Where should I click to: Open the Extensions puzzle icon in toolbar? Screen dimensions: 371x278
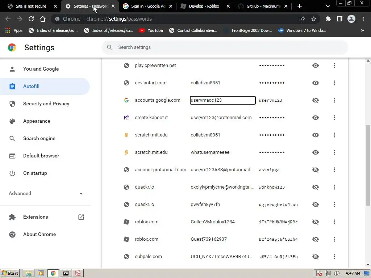coord(328,19)
